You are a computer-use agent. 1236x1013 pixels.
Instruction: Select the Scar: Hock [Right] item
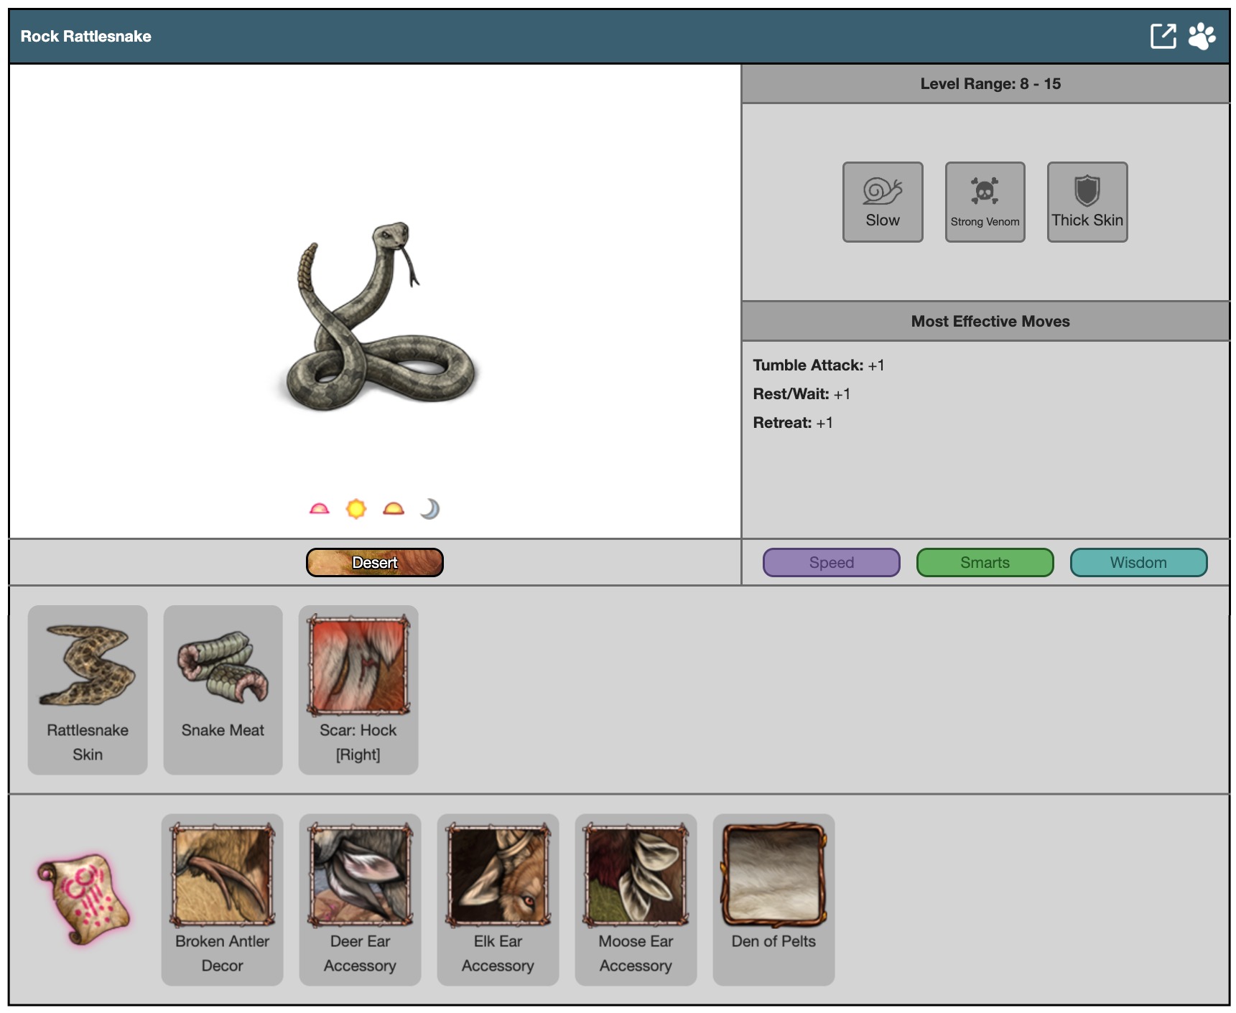coord(358,689)
